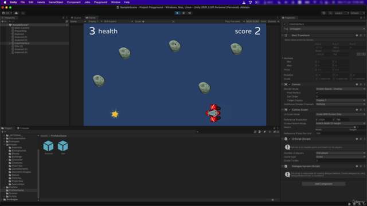Screen dimensions: 367x206
Task: Open the Number of players dropdown
Action: click(341, 153)
